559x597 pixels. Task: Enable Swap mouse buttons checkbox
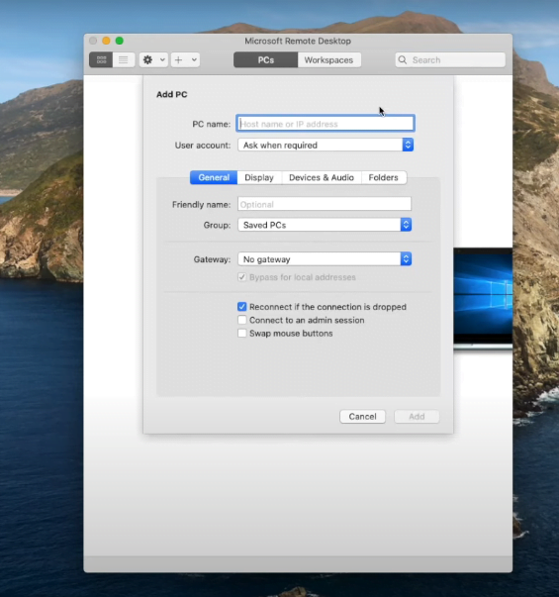(x=242, y=334)
